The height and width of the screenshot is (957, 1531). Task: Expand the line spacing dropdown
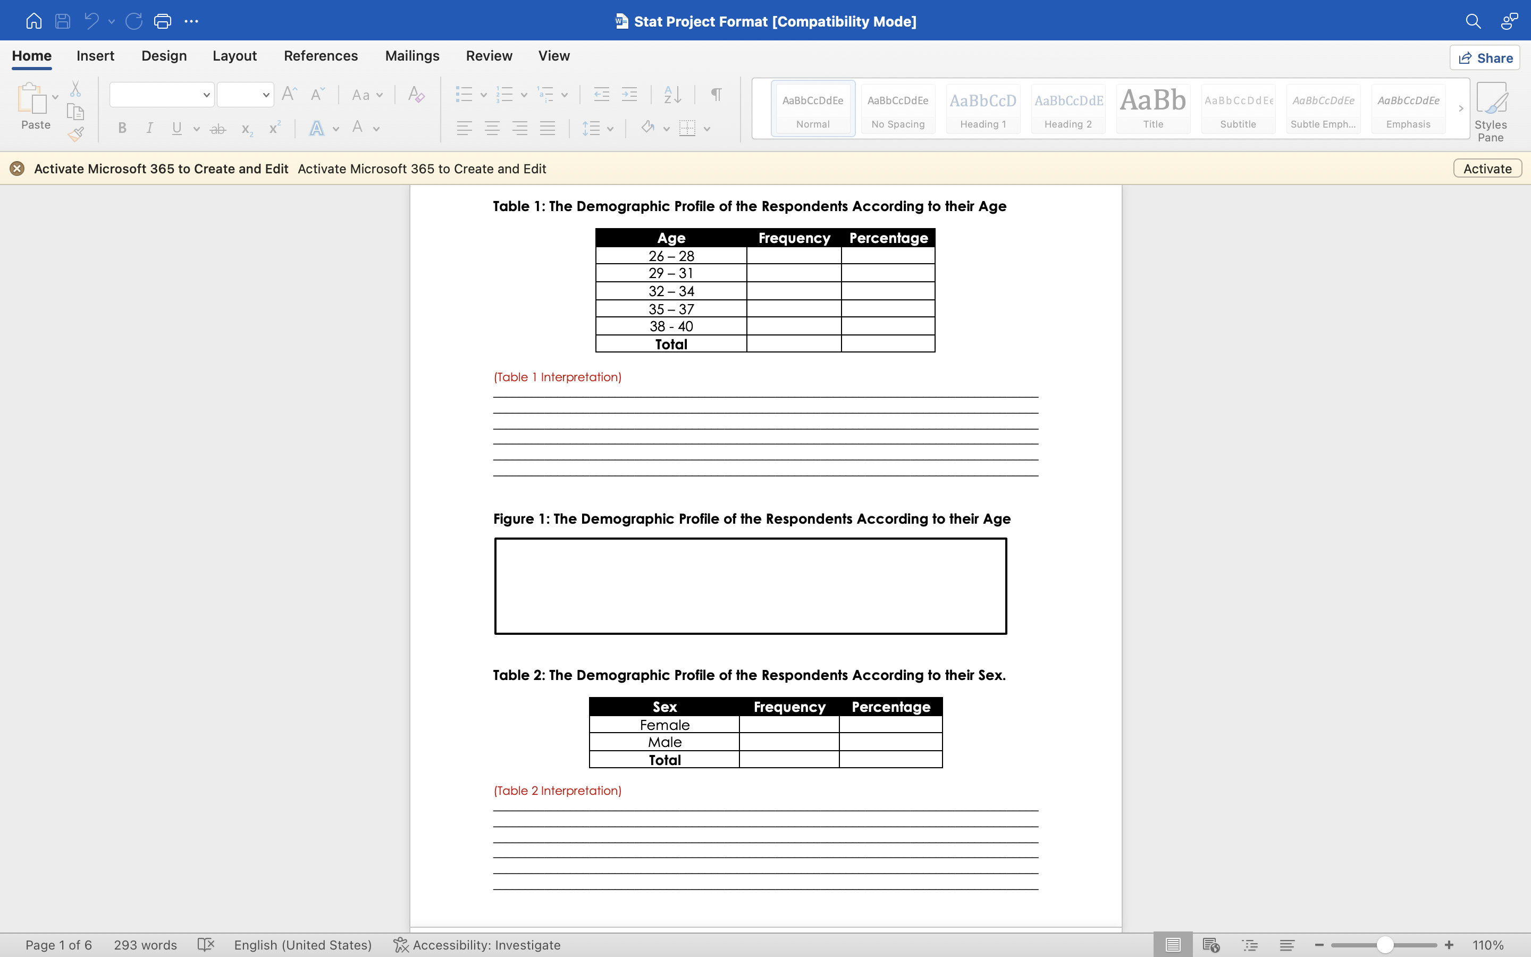point(610,129)
